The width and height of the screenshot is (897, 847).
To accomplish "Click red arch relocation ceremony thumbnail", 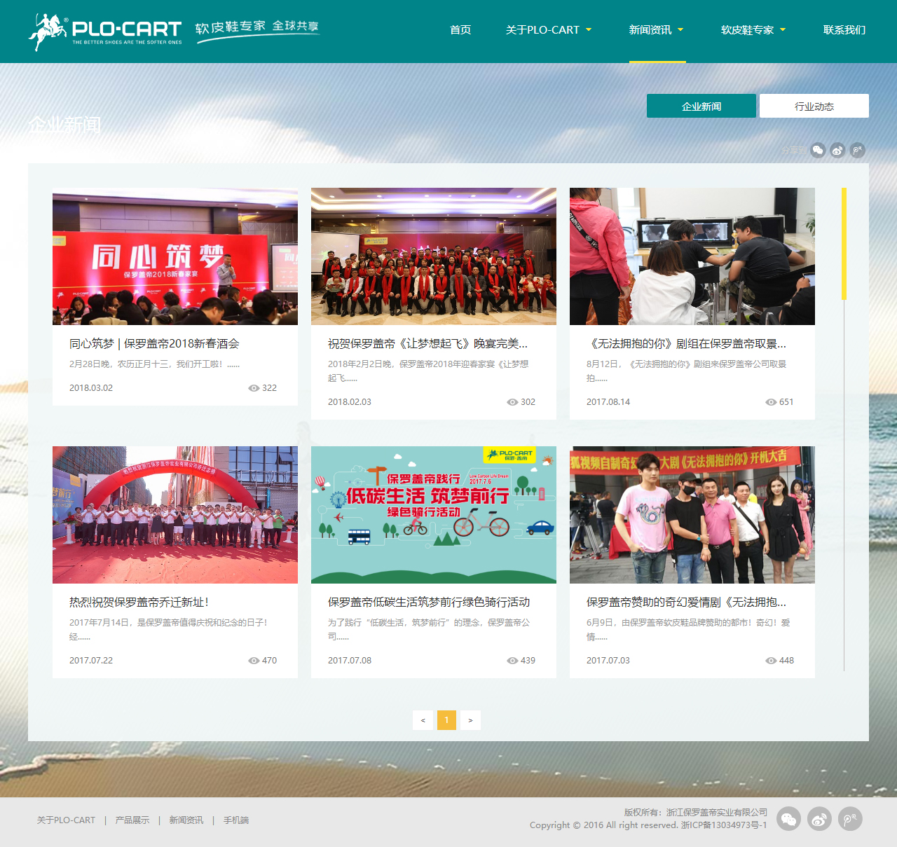I will click(x=175, y=515).
